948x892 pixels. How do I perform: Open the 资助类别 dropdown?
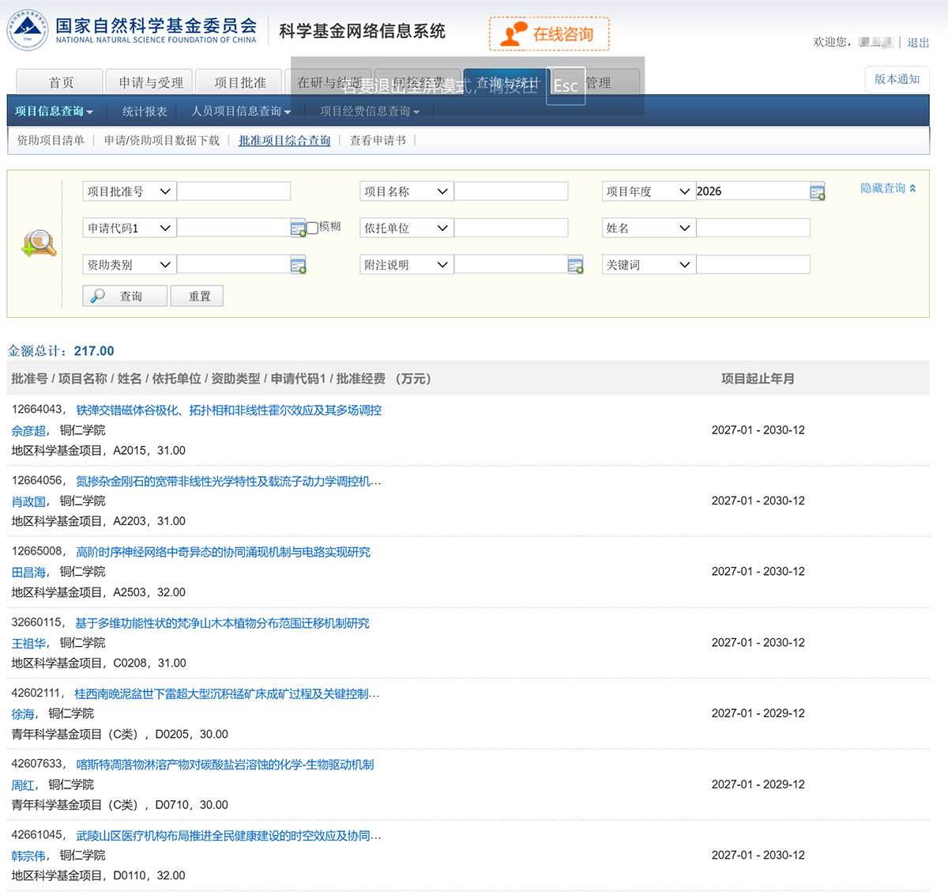pyautogui.click(x=130, y=265)
